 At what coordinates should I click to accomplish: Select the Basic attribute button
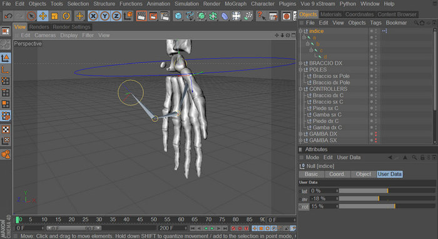(312, 174)
